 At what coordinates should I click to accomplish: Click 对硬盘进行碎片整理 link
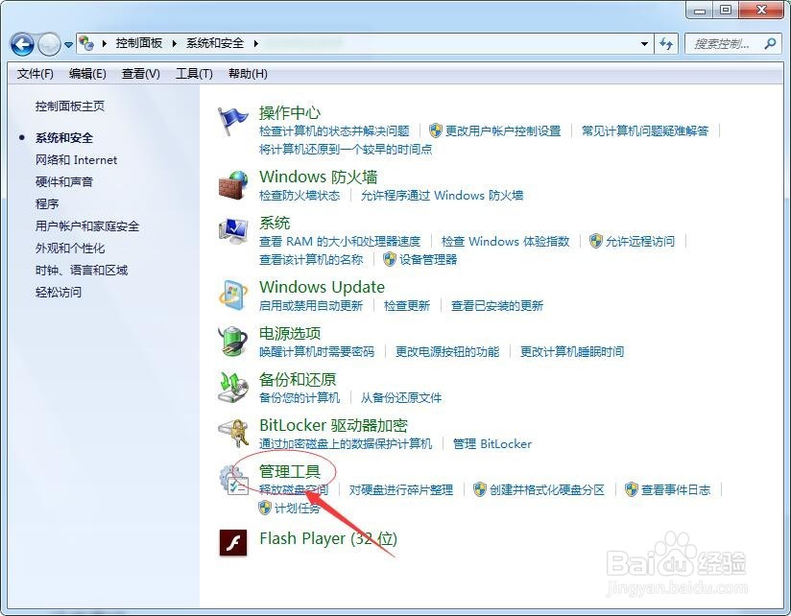point(401,489)
